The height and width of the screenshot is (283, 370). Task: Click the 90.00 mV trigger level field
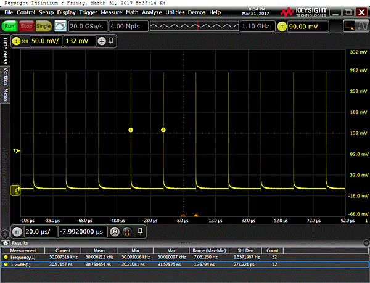point(308,27)
